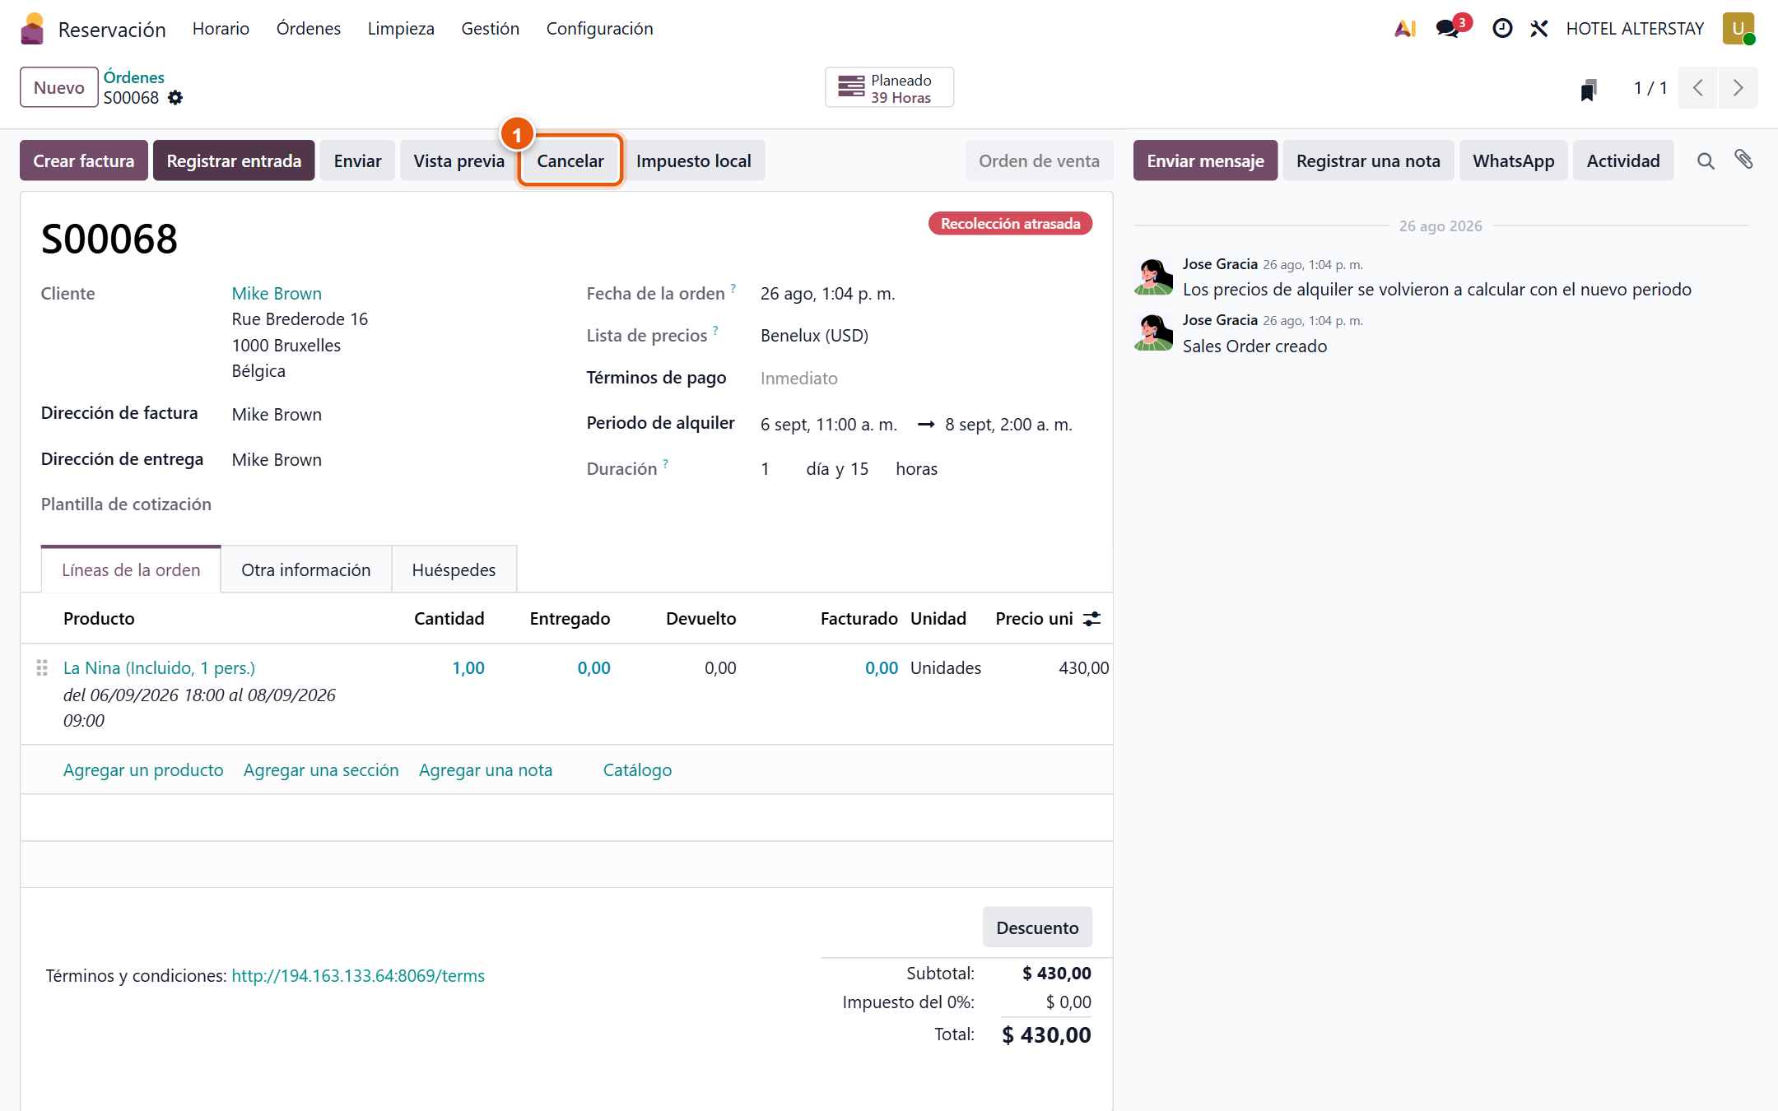Search messages in the chatter
This screenshot has width=1778, height=1111.
click(1706, 161)
